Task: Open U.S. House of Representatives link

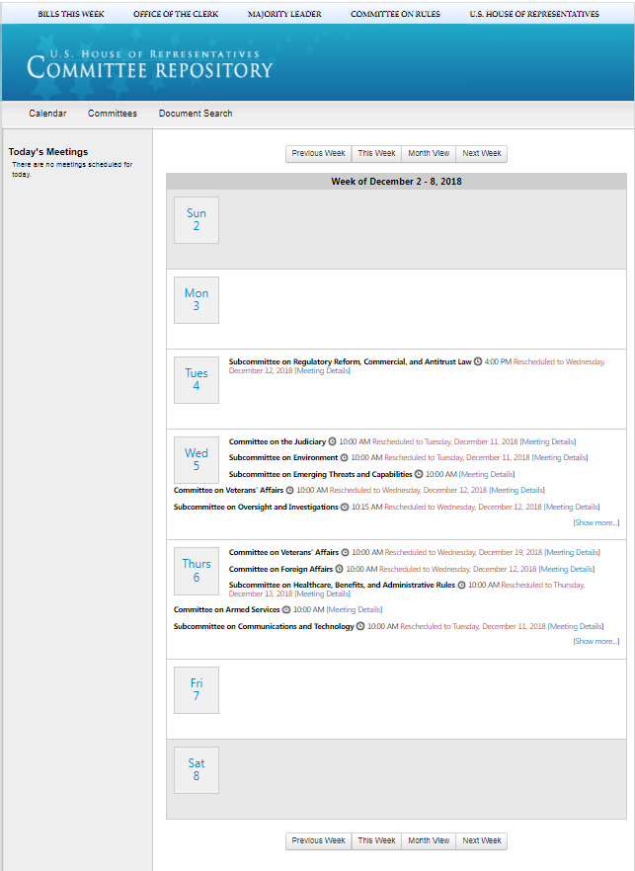Action: point(534,14)
